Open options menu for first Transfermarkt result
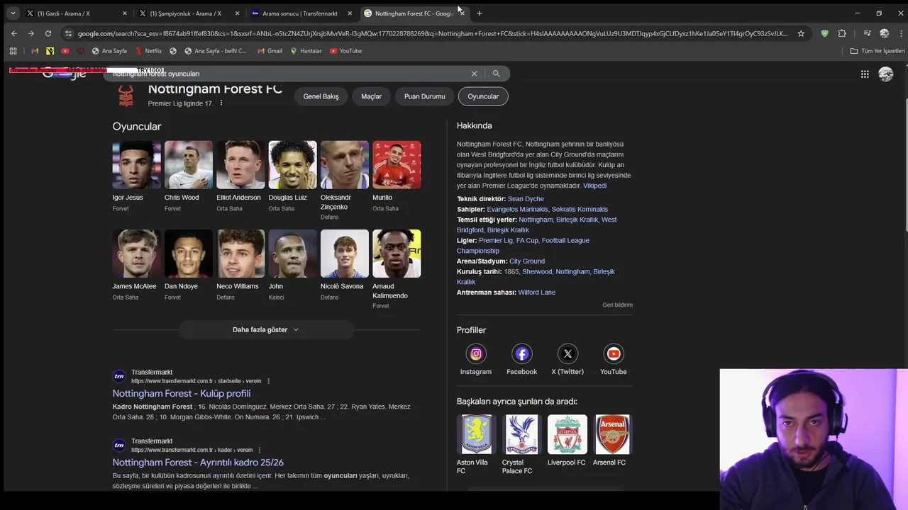908x510 pixels. 268,381
